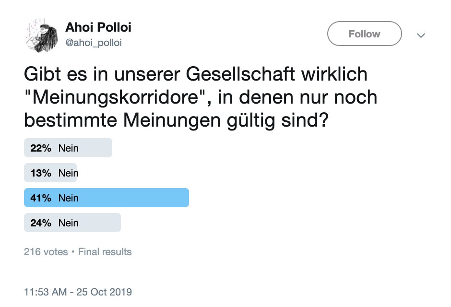Click the "24%" percentage label

40,223
